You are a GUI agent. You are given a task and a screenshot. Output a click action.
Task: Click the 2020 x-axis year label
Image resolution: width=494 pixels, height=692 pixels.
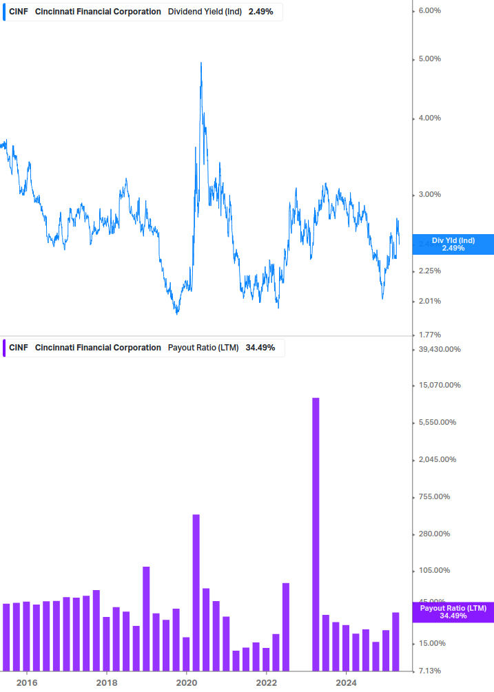point(186,683)
